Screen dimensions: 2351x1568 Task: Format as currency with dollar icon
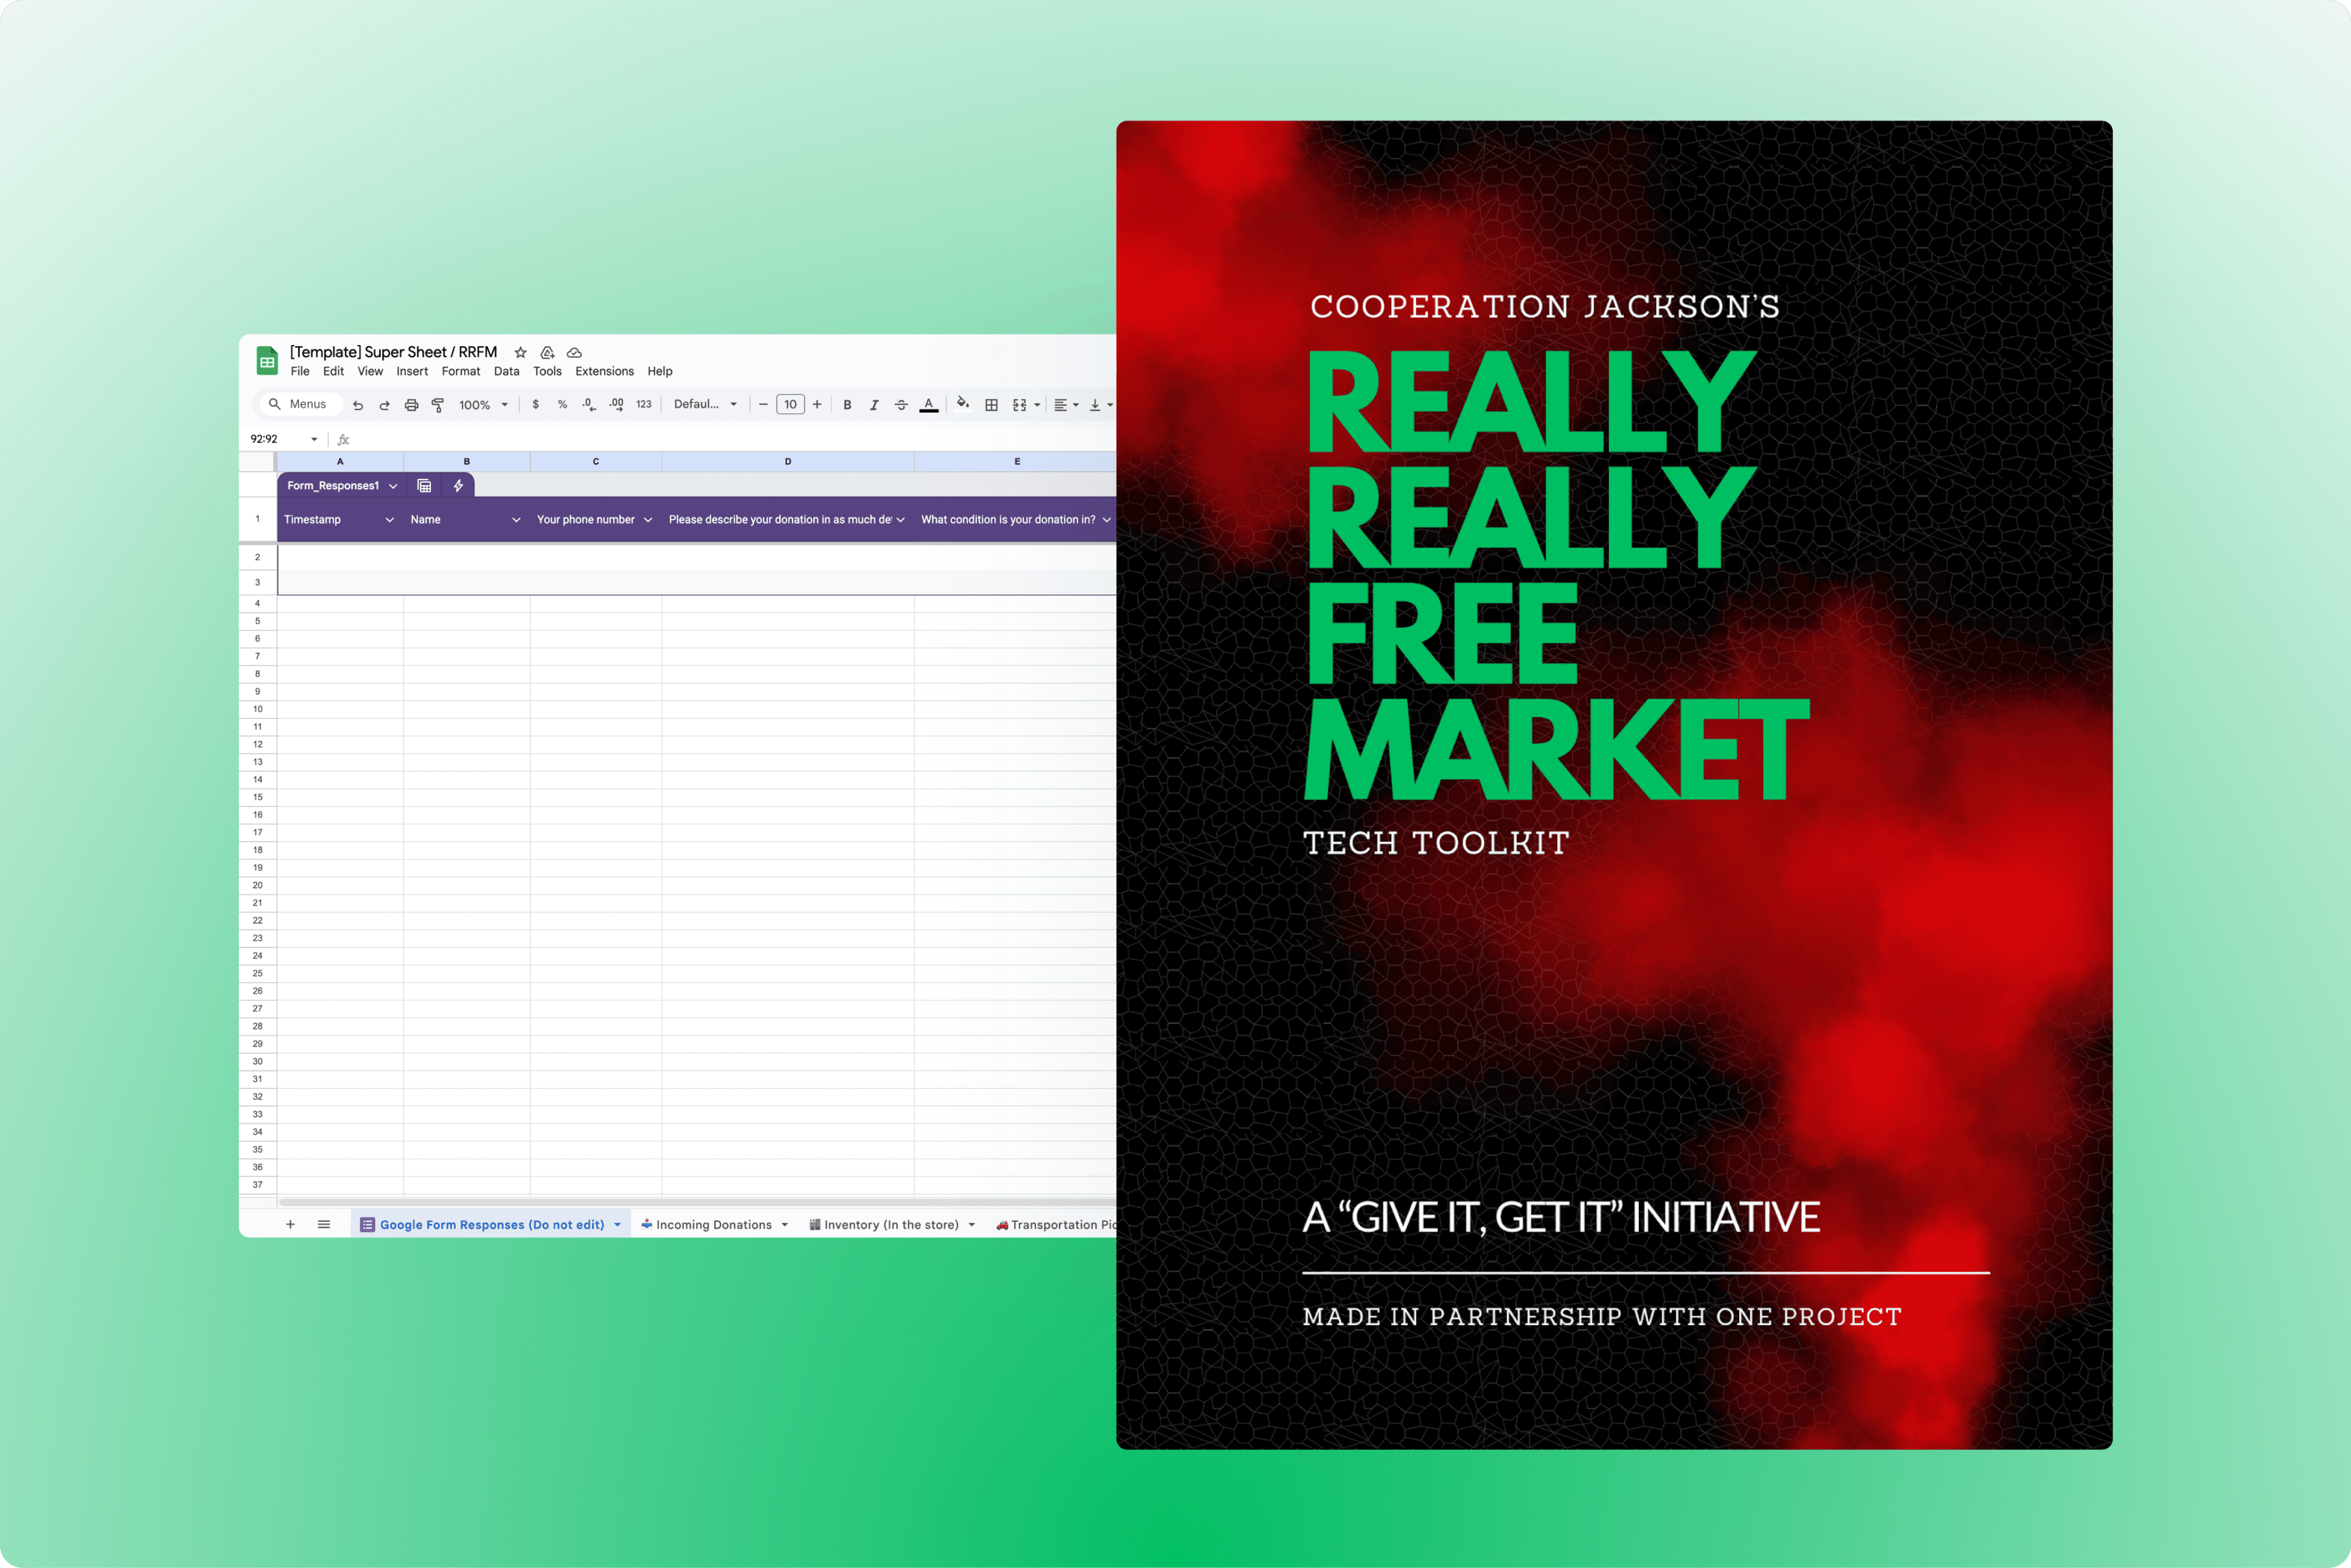click(536, 405)
